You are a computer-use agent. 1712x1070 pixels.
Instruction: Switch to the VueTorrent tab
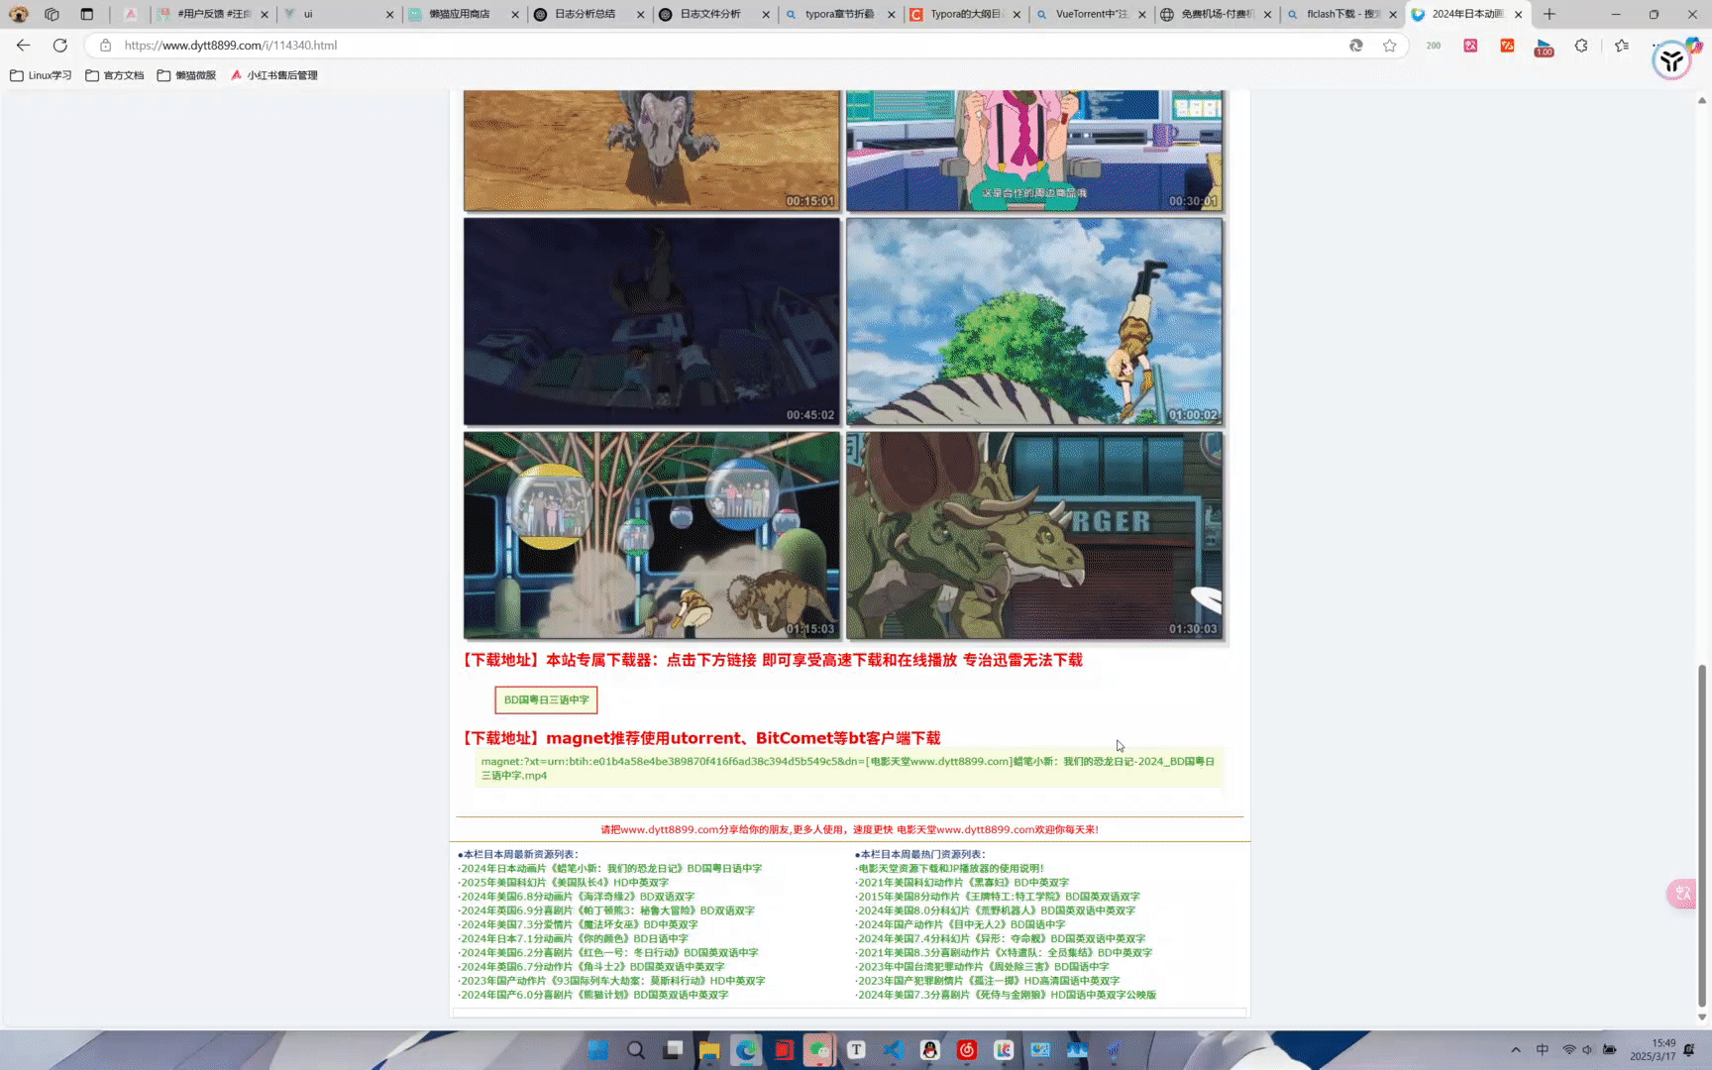coord(1089,14)
